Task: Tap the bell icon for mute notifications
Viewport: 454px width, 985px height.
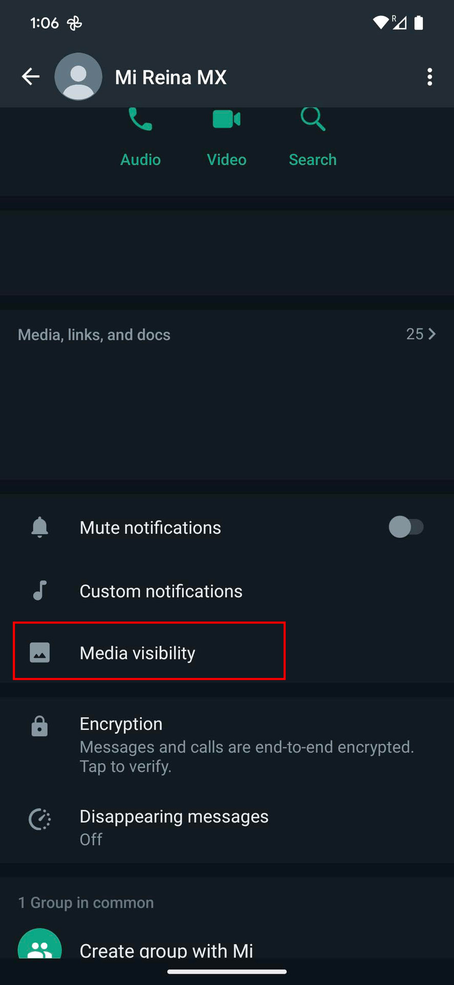Action: pyautogui.click(x=39, y=527)
